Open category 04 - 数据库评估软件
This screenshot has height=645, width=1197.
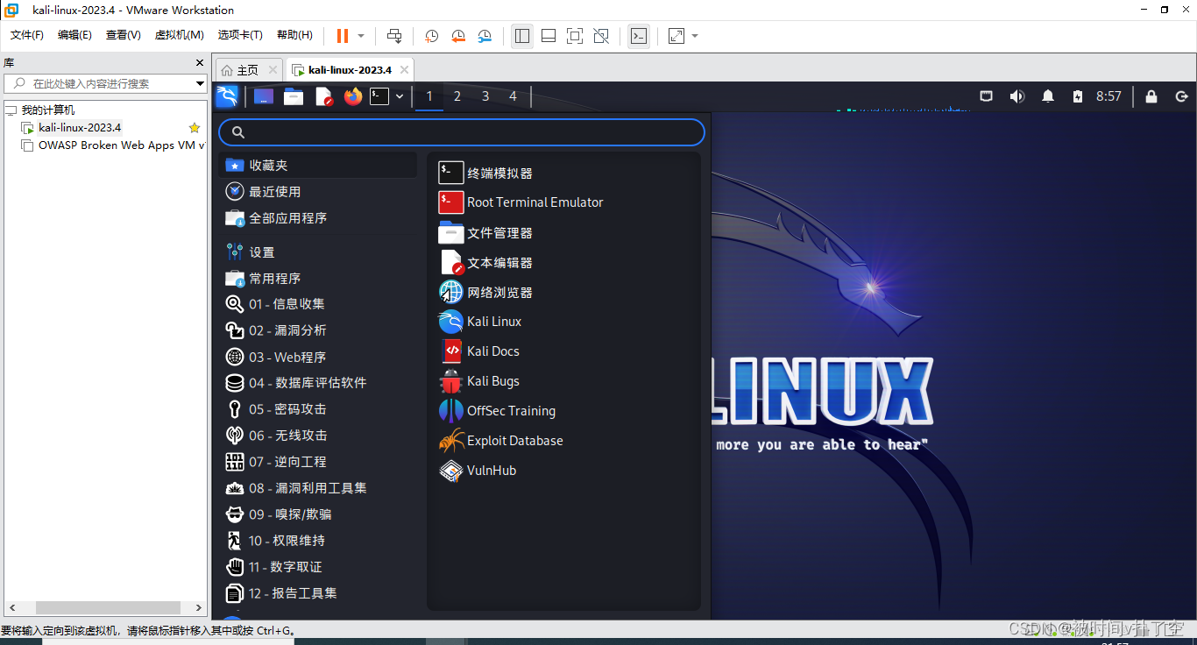point(319,383)
